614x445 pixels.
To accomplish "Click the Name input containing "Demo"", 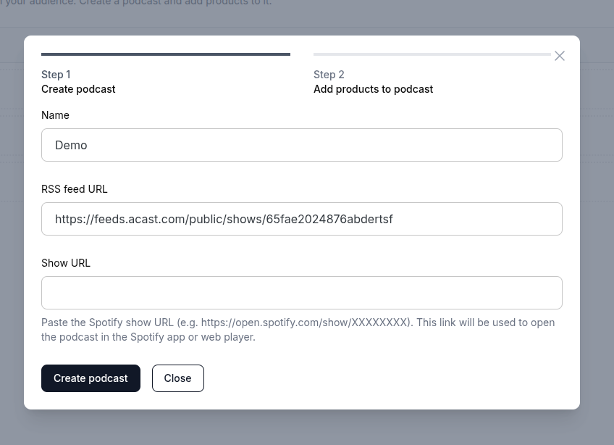I will pos(302,145).
